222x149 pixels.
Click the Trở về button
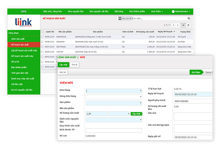pos(74,65)
